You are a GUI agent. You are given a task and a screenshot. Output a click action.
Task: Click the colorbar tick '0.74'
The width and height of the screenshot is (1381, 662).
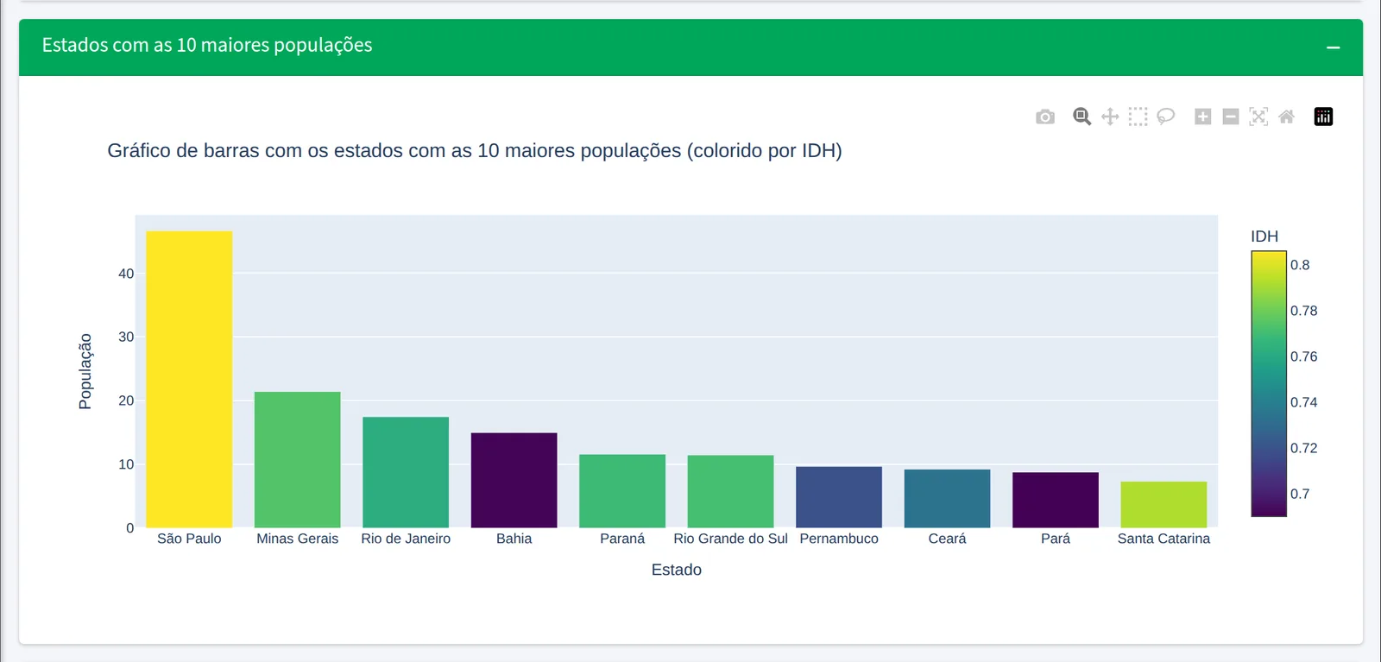[1303, 402]
